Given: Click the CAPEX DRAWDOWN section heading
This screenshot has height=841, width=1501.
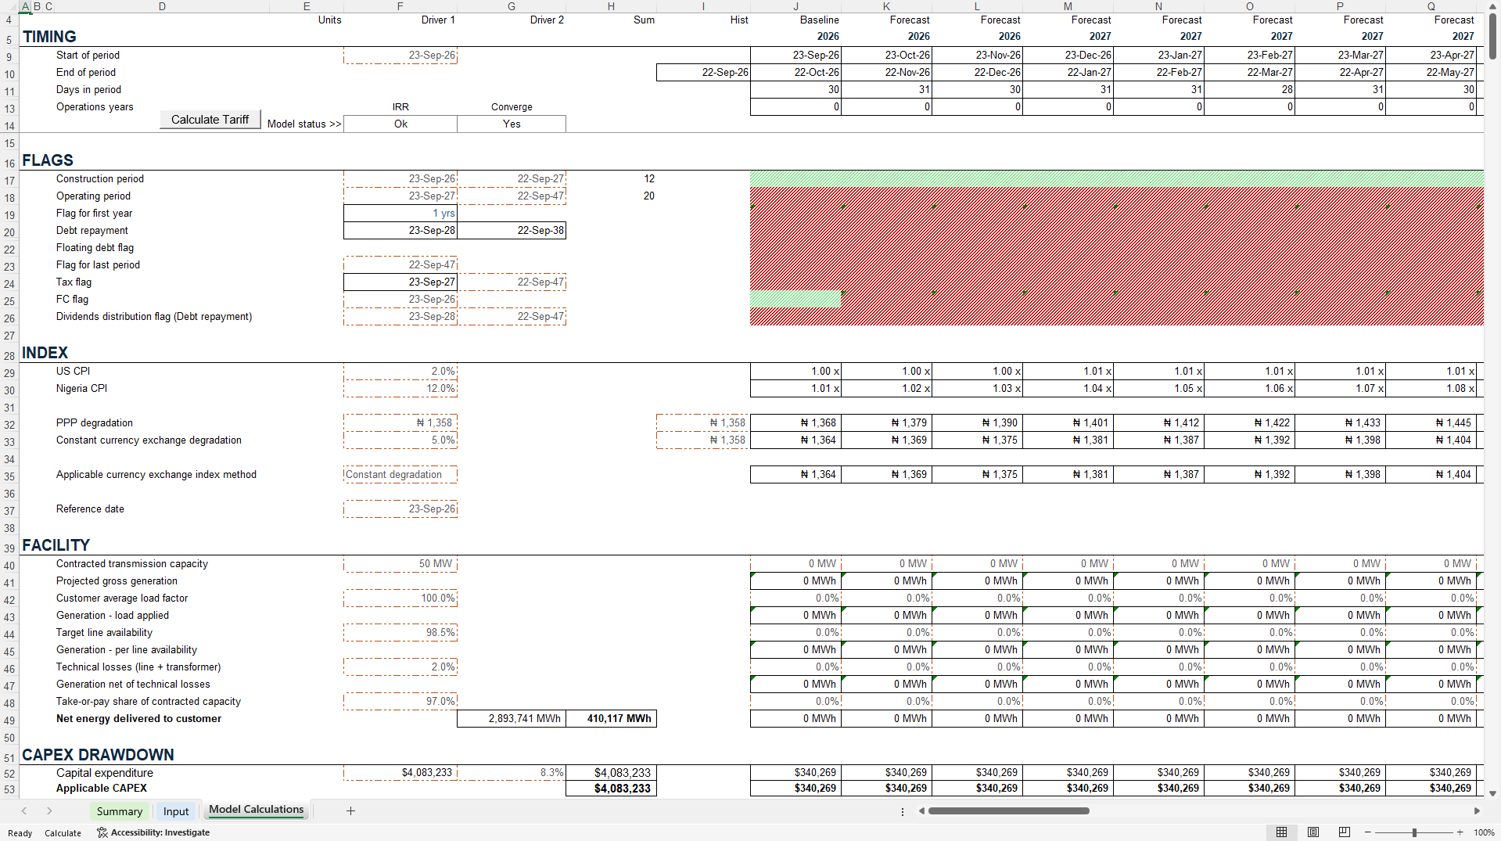Looking at the screenshot, I should click(98, 755).
